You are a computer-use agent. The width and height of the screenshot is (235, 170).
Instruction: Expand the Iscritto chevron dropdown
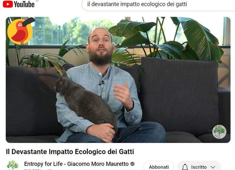coord(213,167)
